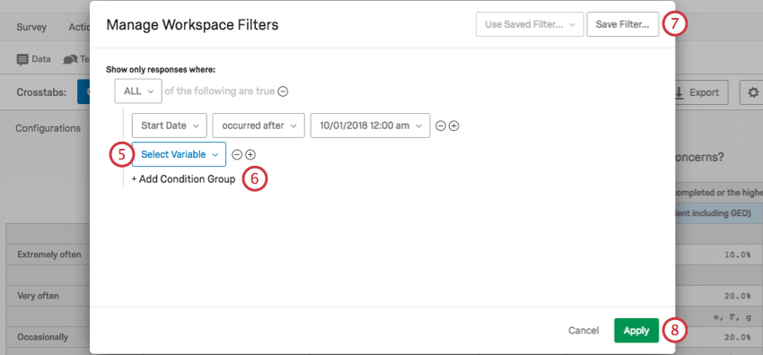The height and width of the screenshot is (355, 763).
Task: Add condition after Start Date with plus icon
Action: (453, 126)
